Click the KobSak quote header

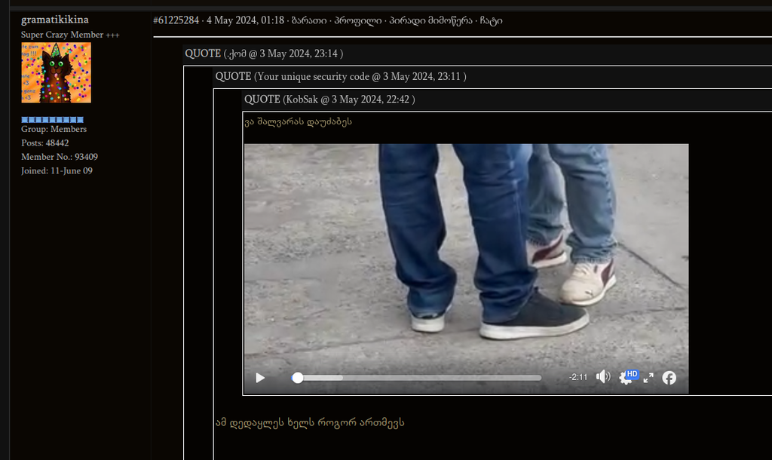pyautogui.click(x=329, y=100)
